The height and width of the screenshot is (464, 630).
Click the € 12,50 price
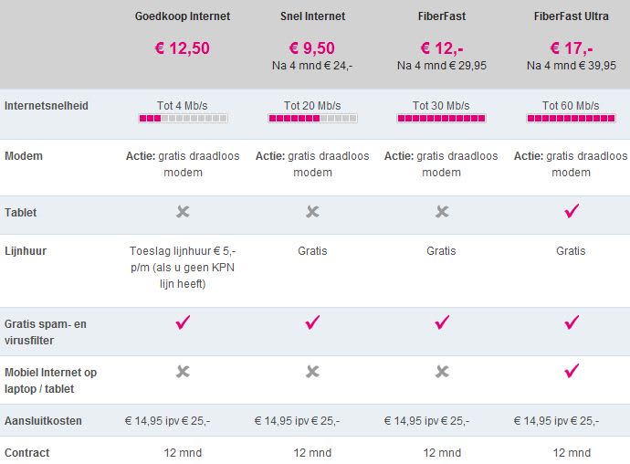pyautogui.click(x=183, y=48)
